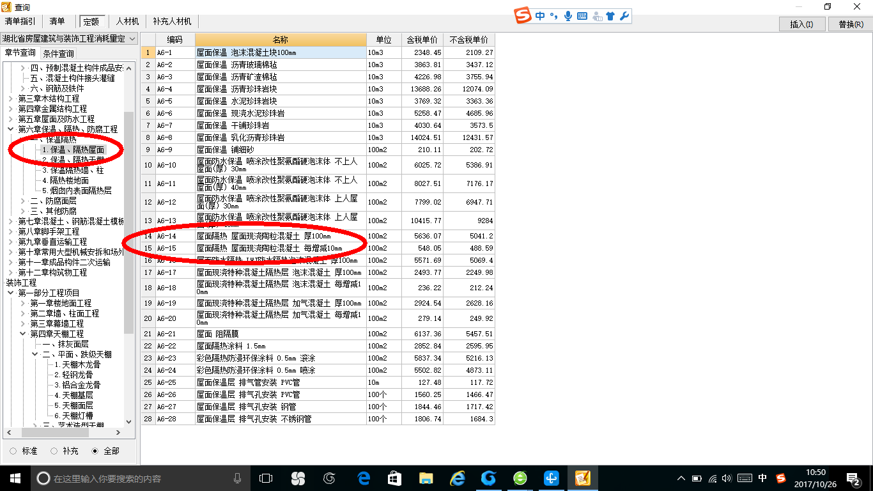This screenshot has width=873, height=491.
Task: Select tree item 2.轻钢龙骨
Action: click(x=73, y=375)
